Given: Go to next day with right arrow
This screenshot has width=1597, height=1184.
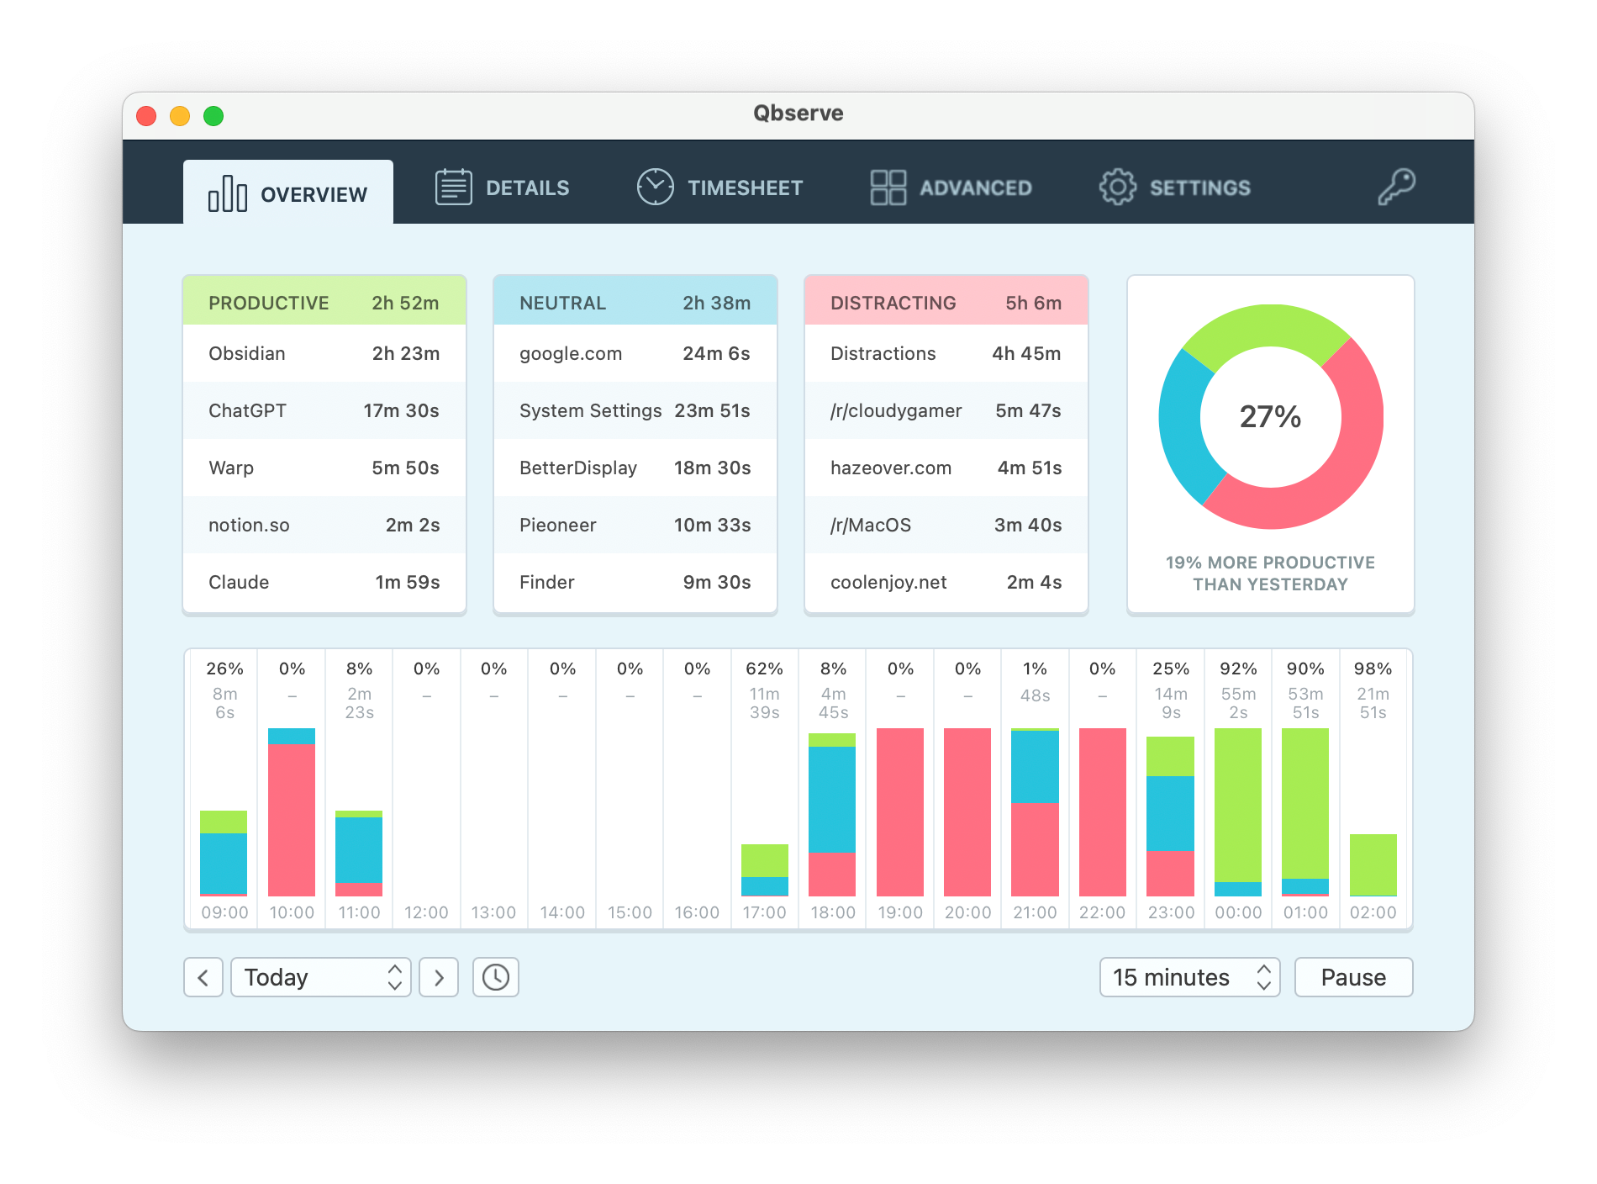Looking at the screenshot, I should (x=439, y=977).
